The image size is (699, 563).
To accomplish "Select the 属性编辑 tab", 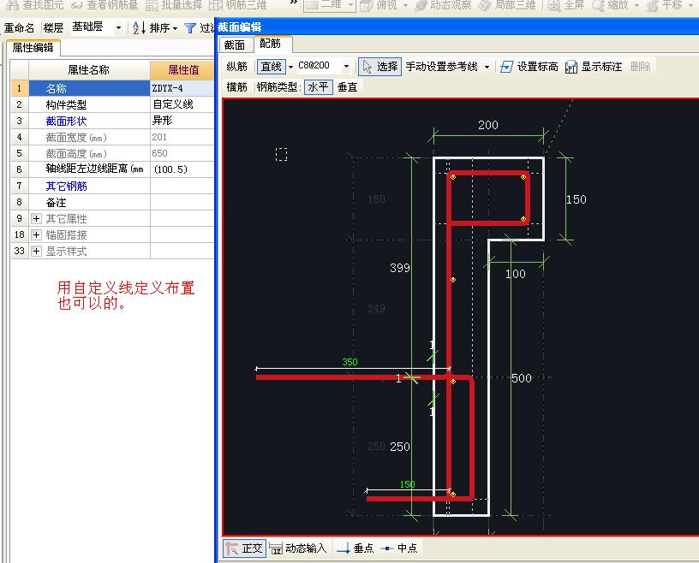I will tap(33, 48).
